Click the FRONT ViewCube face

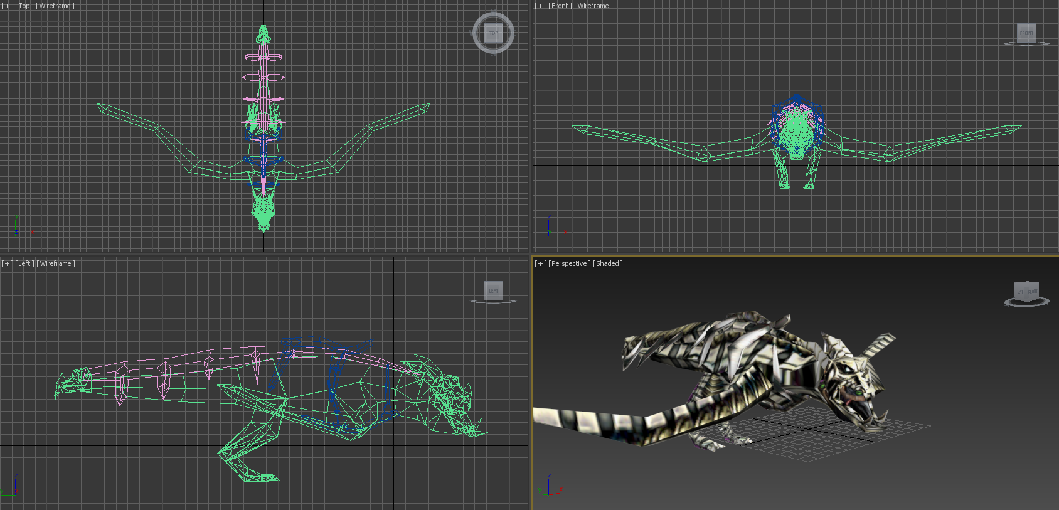[x=1026, y=33]
